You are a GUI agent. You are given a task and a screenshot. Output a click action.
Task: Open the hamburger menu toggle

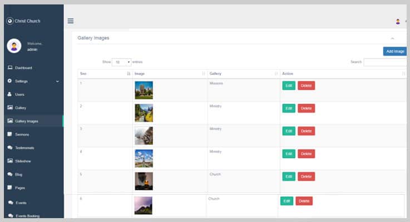[70, 21]
